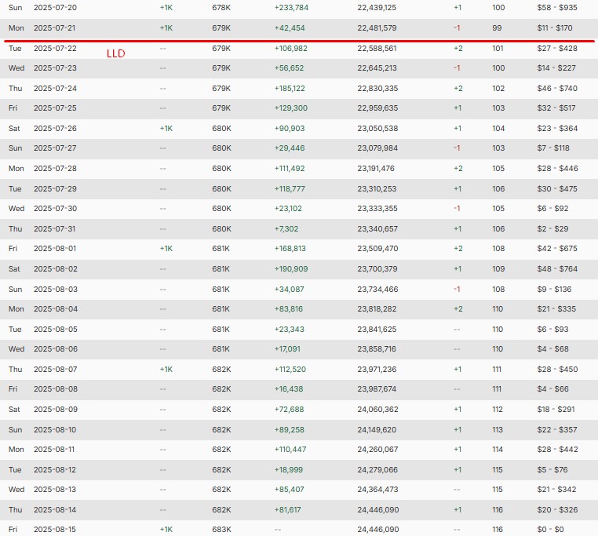Click the date 2025-08-05
This screenshot has height=536, width=598.
pos(55,330)
